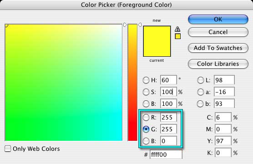Click the M magenta field showing 0
The height and width of the screenshot is (164, 253).
(223, 129)
